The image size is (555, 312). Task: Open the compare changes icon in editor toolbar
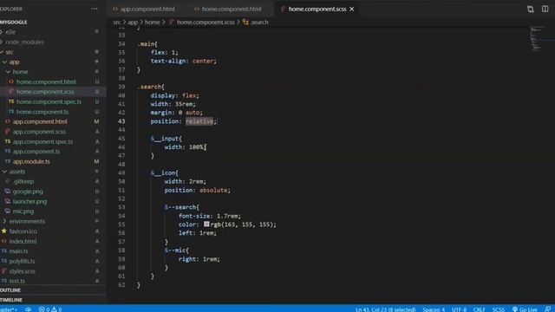530,10
